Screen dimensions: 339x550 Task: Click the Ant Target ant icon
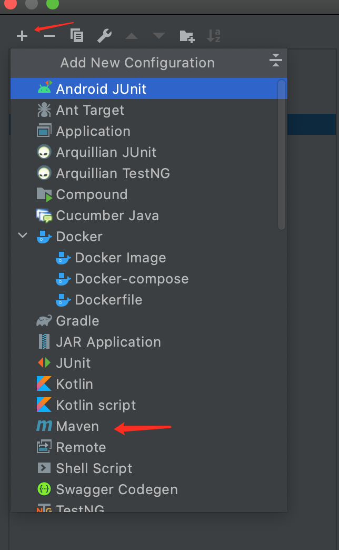tap(44, 110)
